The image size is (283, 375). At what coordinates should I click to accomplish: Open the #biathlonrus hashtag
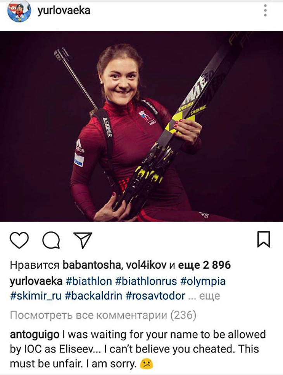click(146, 281)
